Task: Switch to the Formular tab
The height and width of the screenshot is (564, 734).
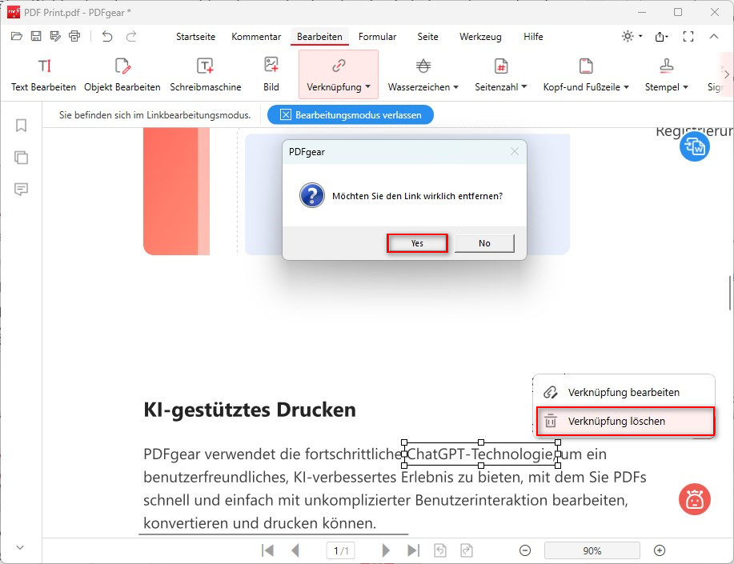Action: point(377,36)
